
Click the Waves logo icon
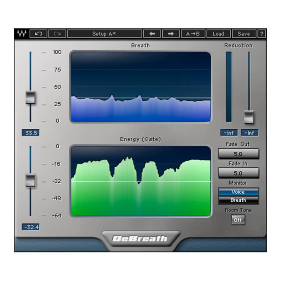pos(22,34)
